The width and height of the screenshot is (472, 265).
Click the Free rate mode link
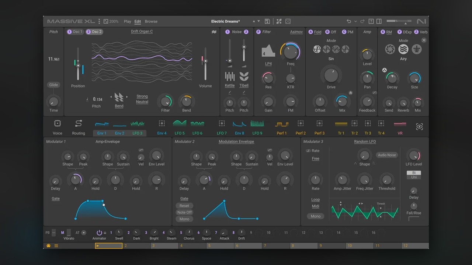[315, 159]
